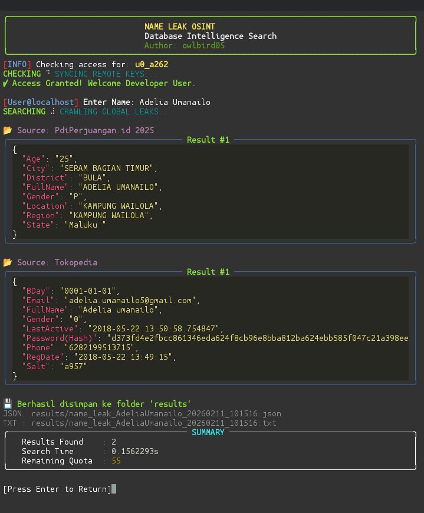The image size is (424, 513).
Task: Click the Press Enter to Return prompt
Action: 57,489
